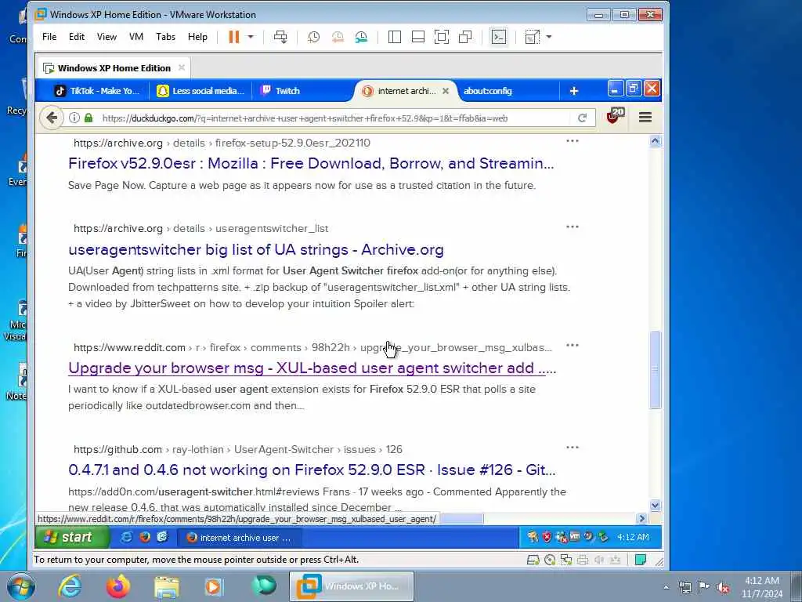
Task: Click the VMware Tools vm tray icon in XP
Action: point(575,536)
